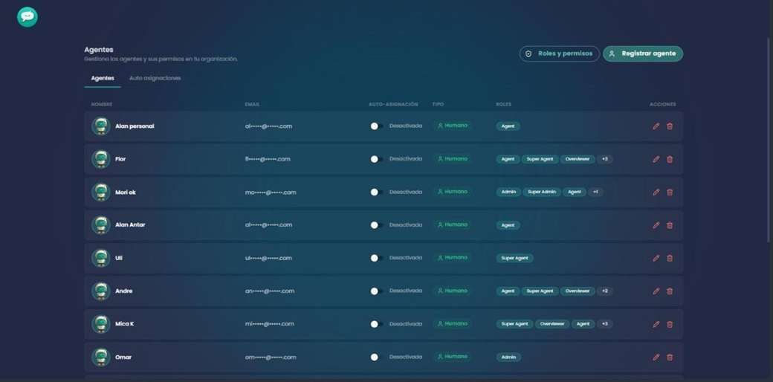Expand Andre's extra roles +2 badge
The image size is (773, 382).
pyautogui.click(x=605, y=291)
